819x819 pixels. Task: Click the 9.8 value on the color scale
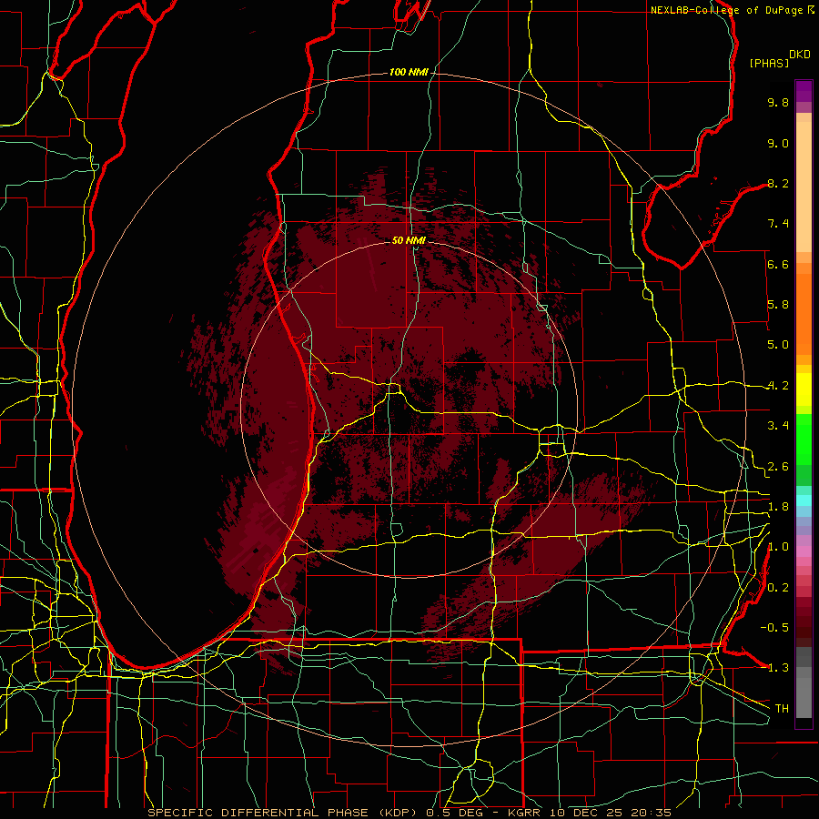pos(778,102)
